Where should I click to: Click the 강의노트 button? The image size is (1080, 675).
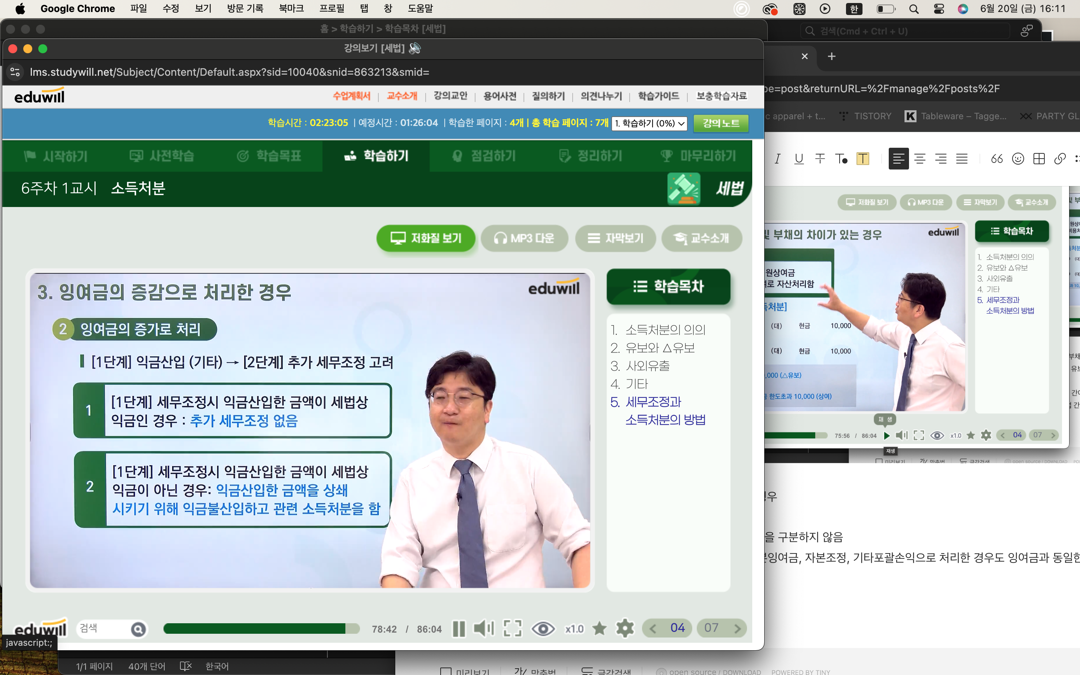click(x=721, y=123)
